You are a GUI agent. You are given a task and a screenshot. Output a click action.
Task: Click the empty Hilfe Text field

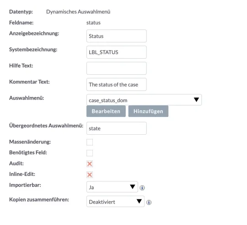coord(117,68)
